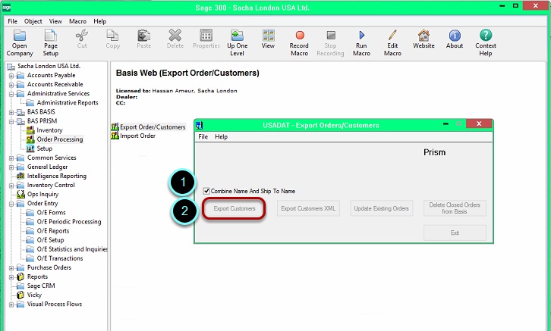Viewport: 551px width, 331px height.
Task: Open the Macro menu
Action: (77, 21)
